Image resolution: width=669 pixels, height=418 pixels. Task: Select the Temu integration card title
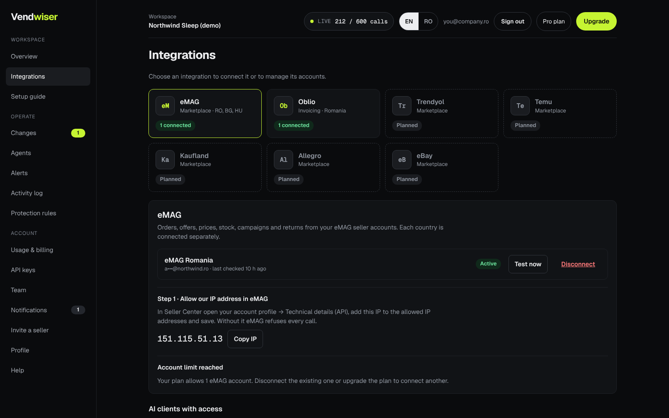[x=543, y=102]
